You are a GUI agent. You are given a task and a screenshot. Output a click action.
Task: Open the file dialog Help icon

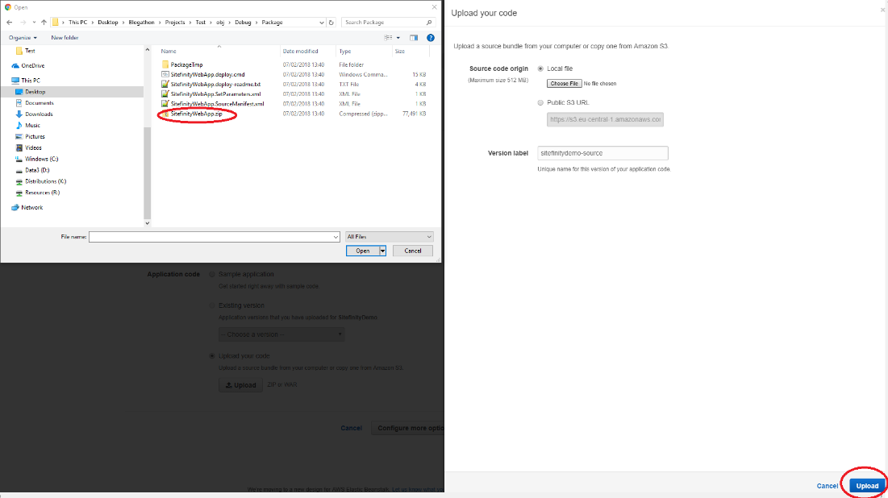coord(431,37)
